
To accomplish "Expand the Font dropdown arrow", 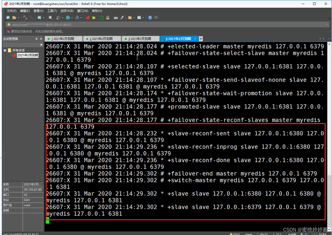I will coord(81,18).
